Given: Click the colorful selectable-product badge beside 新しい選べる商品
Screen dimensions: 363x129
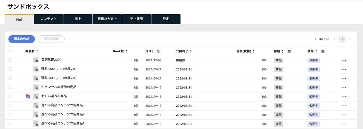Looking at the screenshot, I should click(x=28, y=96).
